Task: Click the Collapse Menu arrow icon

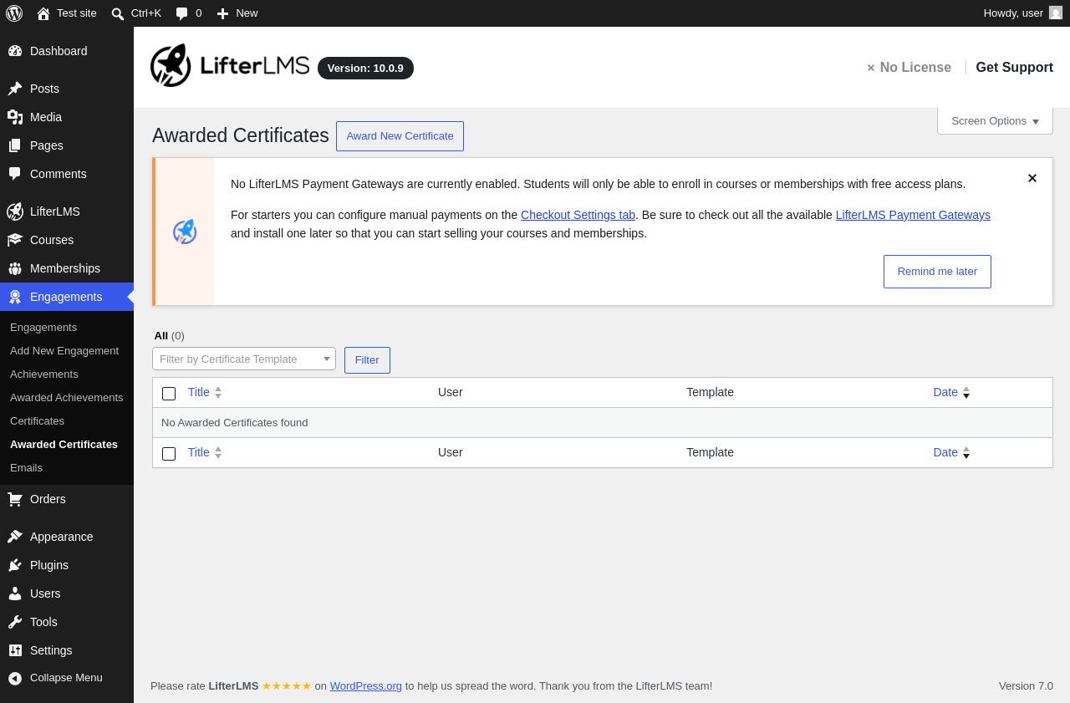Action: [15, 678]
